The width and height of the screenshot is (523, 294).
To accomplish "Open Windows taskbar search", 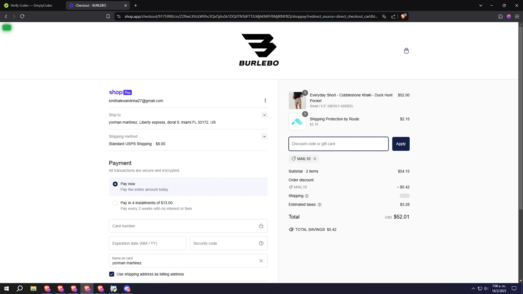I will click(x=20, y=288).
